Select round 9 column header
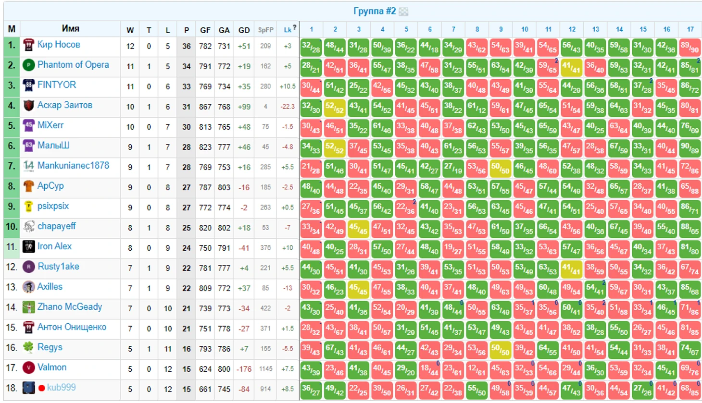Screen dimensions: 702x403 click(x=501, y=29)
